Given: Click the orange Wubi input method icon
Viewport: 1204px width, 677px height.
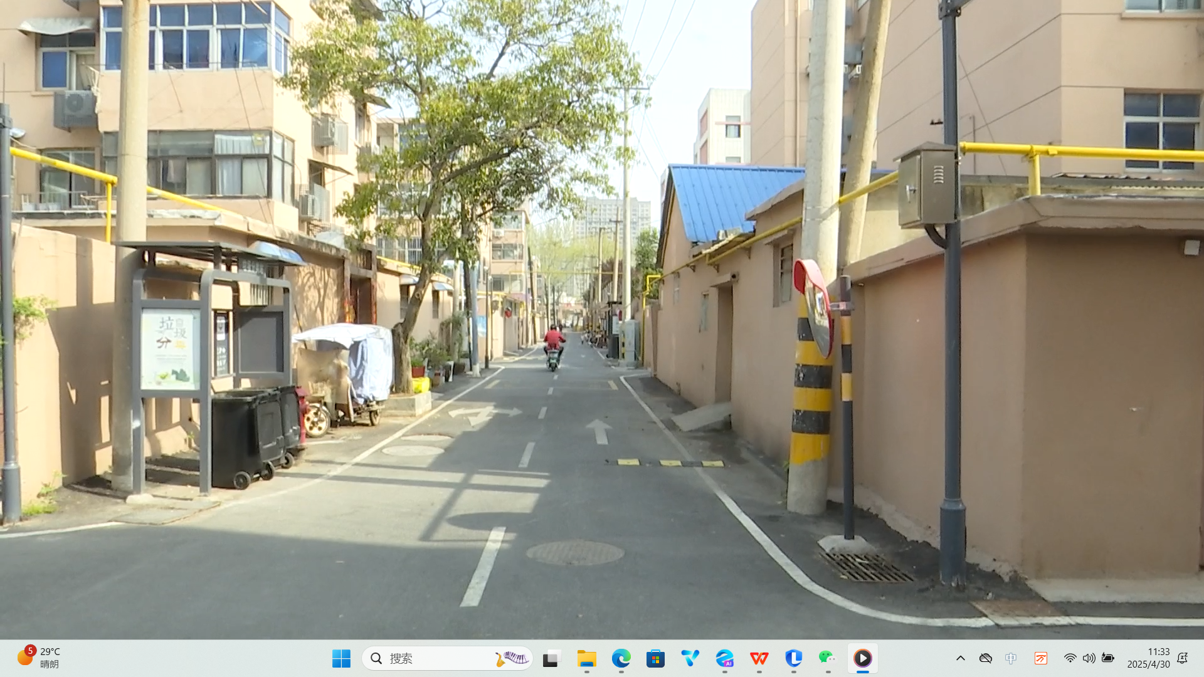Looking at the screenshot, I should pos(1041,658).
